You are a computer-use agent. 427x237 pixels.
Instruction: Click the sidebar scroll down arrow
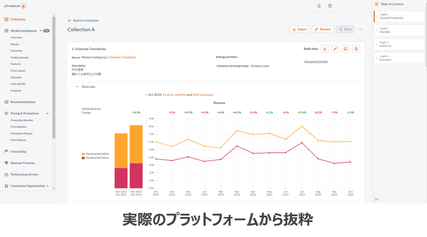tap(54, 189)
